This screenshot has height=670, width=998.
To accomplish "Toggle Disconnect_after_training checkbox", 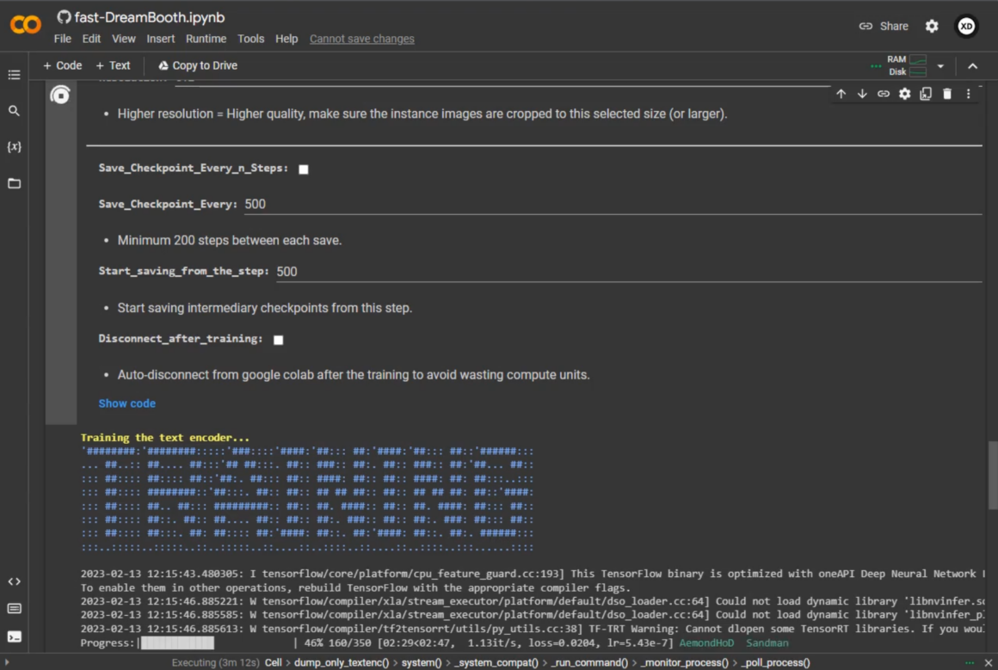I will [x=279, y=340].
